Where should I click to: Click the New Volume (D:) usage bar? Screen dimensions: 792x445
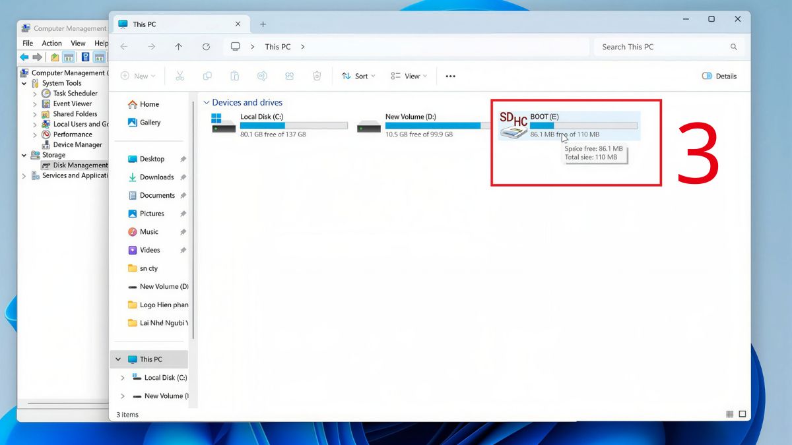(438, 125)
